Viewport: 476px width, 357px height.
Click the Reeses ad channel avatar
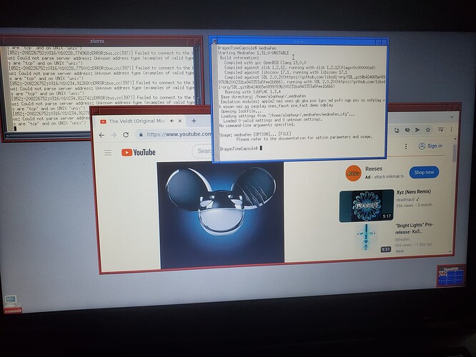click(x=352, y=172)
